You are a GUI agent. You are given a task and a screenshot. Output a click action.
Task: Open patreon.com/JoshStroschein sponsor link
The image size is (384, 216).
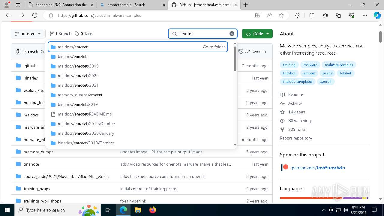[x=318, y=168]
